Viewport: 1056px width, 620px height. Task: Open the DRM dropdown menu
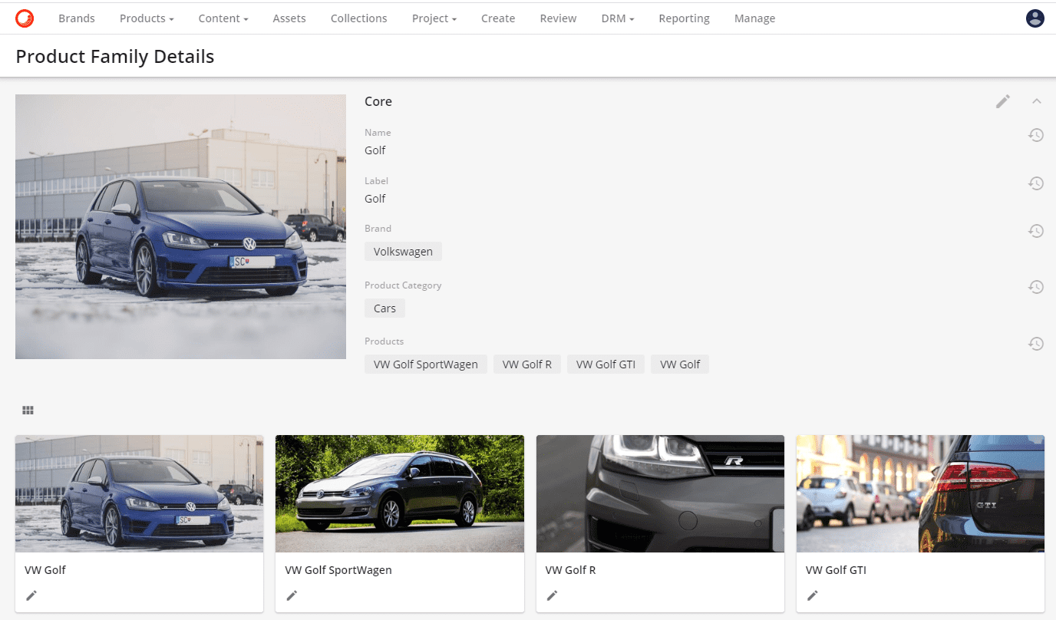[x=618, y=18]
